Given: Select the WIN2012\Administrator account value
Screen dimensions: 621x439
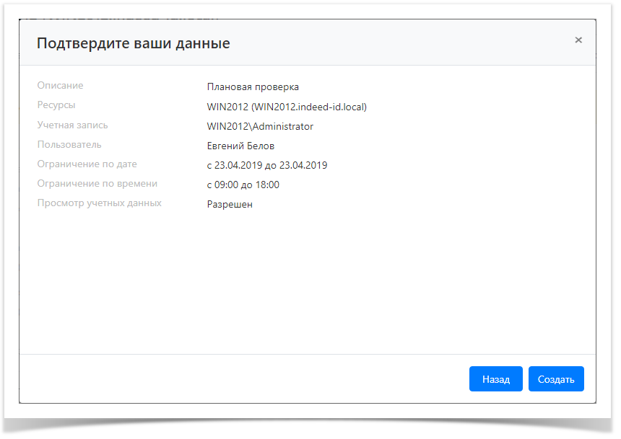Looking at the screenshot, I should pos(260,125).
